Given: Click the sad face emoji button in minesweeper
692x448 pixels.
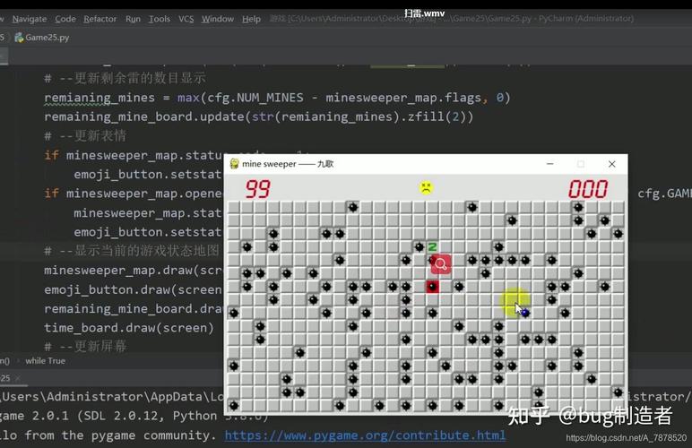Looking at the screenshot, I should pos(426,188).
